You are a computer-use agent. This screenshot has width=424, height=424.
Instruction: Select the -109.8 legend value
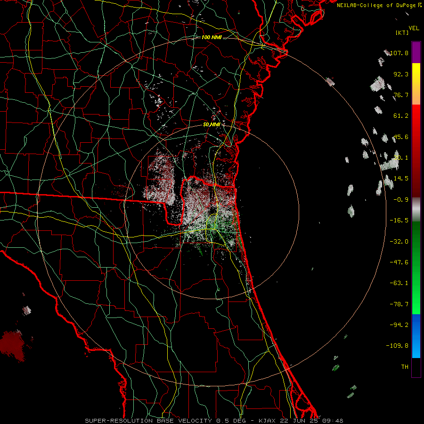tap(398, 346)
